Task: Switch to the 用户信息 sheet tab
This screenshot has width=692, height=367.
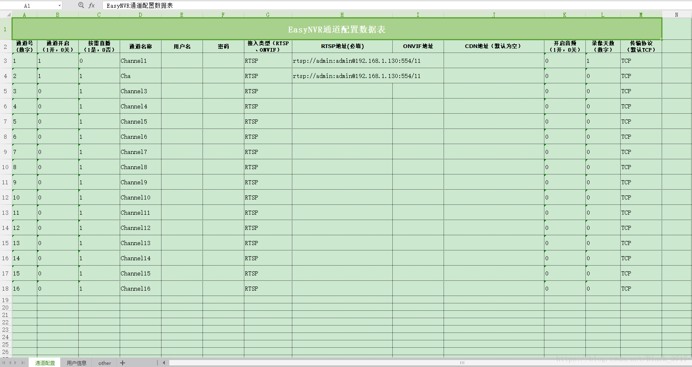Action: (x=76, y=363)
